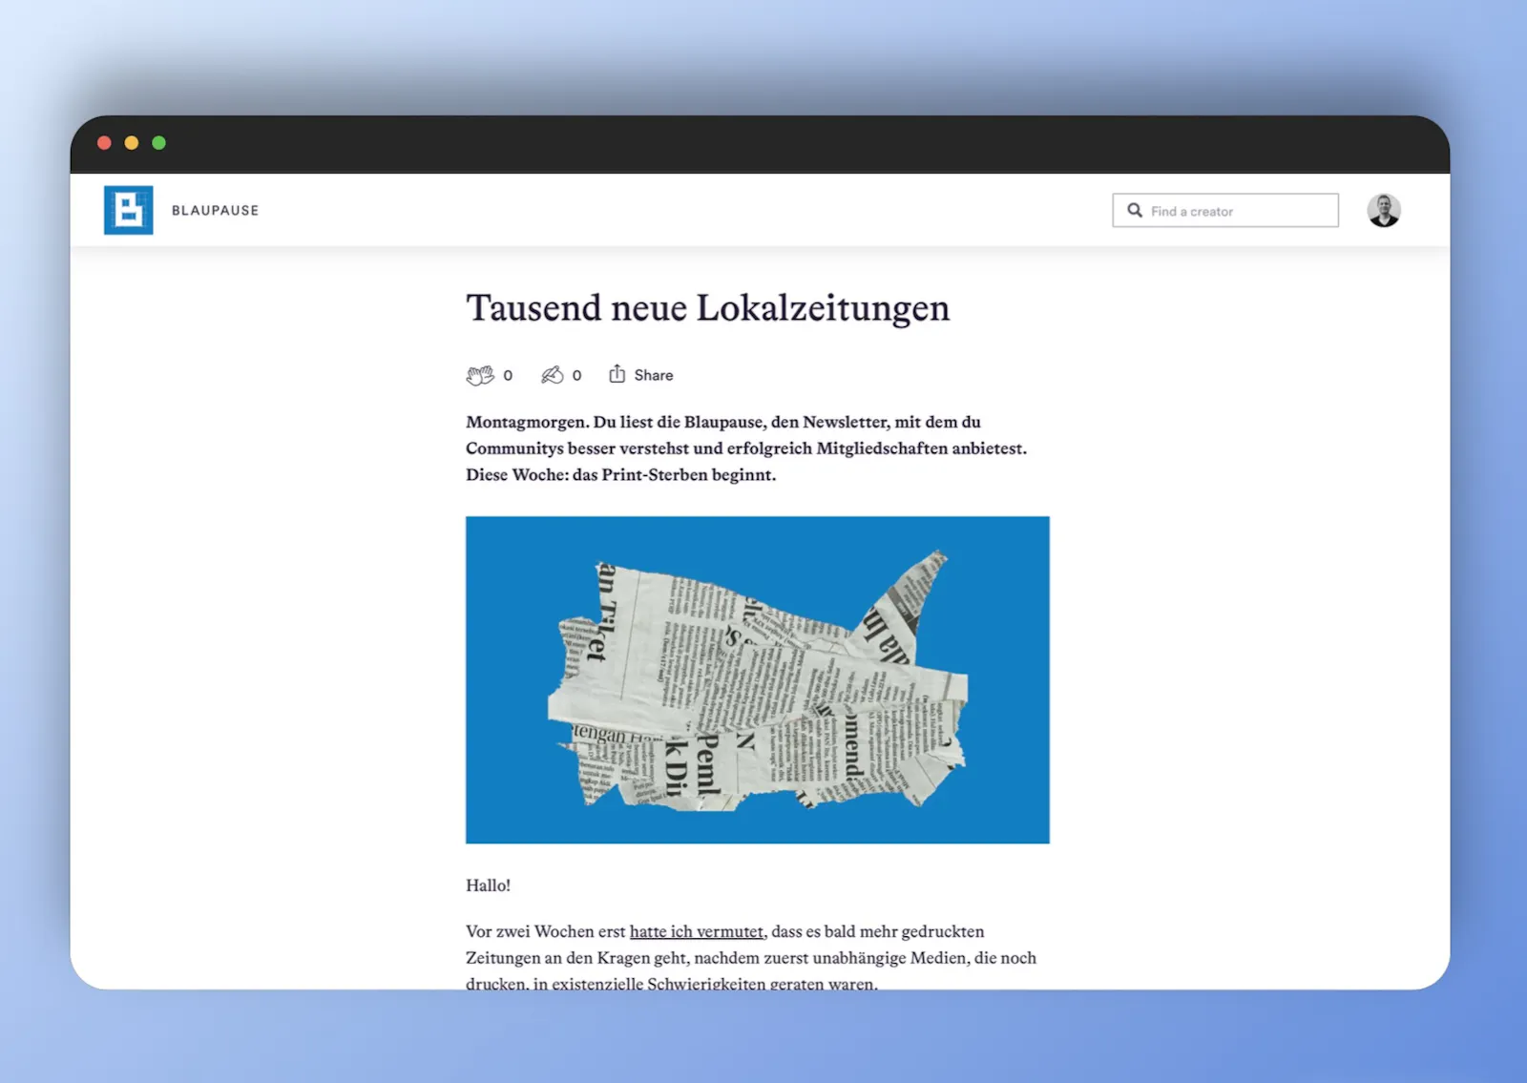Click the magnifying glass search icon
1527x1083 pixels.
[x=1135, y=211]
